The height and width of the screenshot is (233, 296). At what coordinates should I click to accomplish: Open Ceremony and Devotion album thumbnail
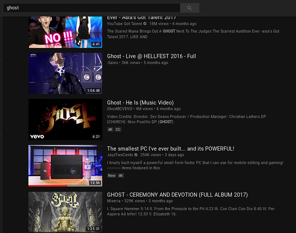65,212
